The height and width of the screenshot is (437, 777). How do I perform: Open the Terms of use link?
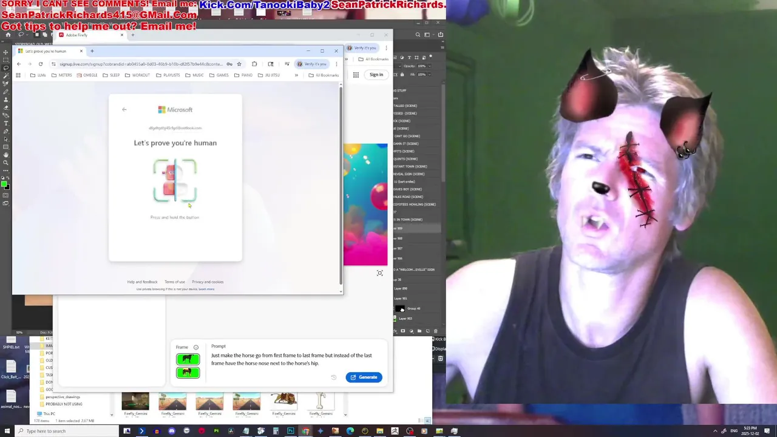coord(174,282)
